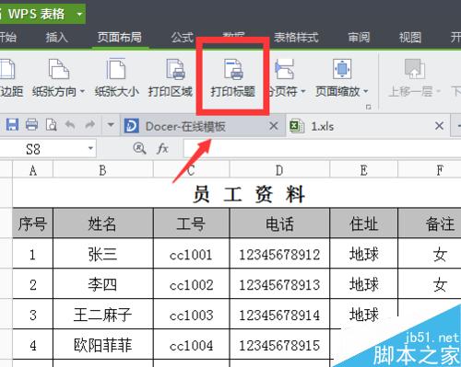
Task: Open the 审阅 ribbon tab
Action: pyautogui.click(x=359, y=38)
